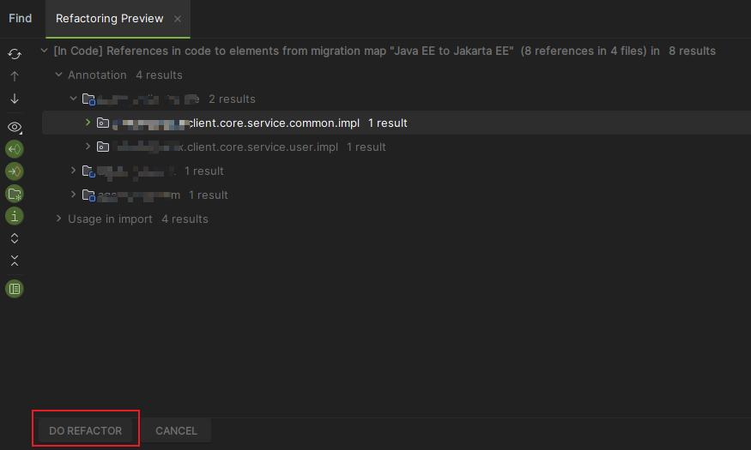Expand client.core.service.user.impl package
The image size is (751, 450).
pyautogui.click(x=88, y=147)
